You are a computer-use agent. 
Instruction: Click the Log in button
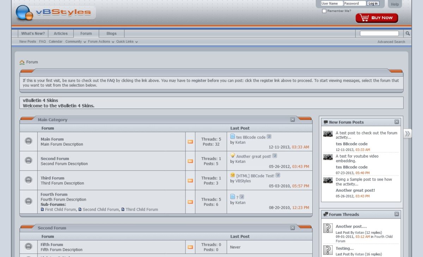point(373,4)
